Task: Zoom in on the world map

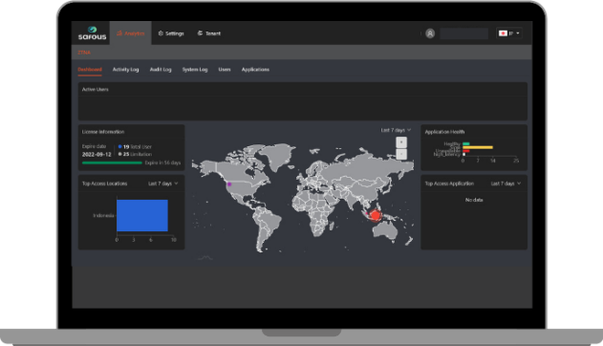Action: point(401,142)
